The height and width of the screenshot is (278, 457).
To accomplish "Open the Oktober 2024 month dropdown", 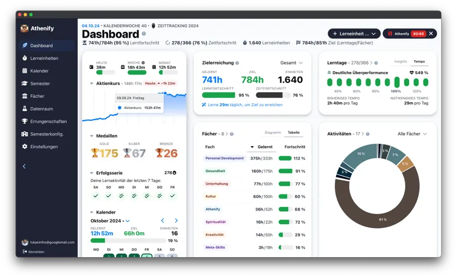I will pos(127,221).
